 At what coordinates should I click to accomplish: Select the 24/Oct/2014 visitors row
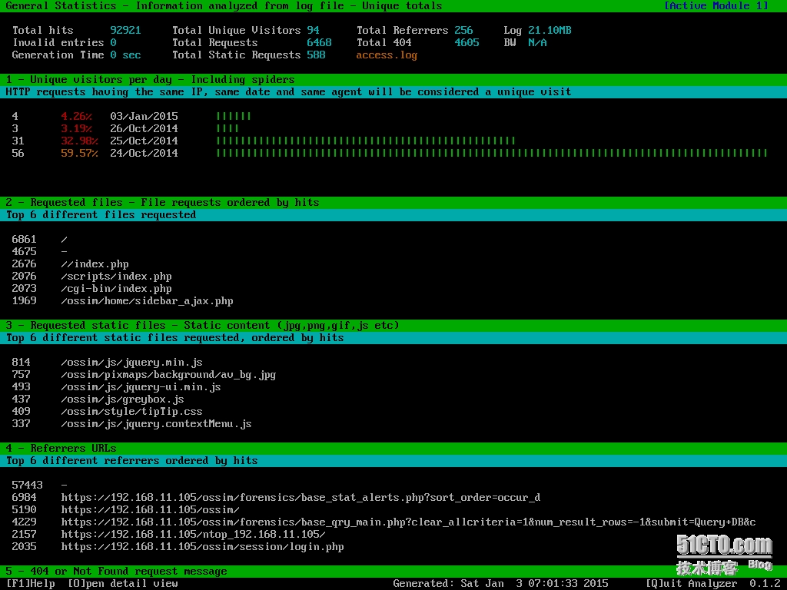393,153
